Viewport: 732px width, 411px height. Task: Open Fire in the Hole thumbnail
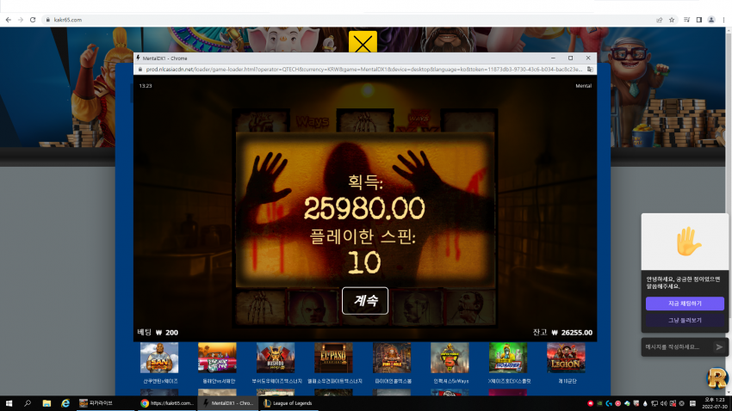click(x=392, y=358)
